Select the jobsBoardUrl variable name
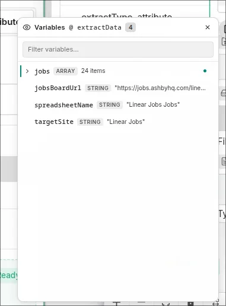 (58, 88)
